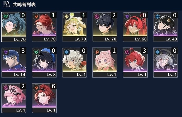Pick the silver-haired Lv. 1 character with black hat
This screenshot has width=182, height=117.
click(x=166, y=63)
